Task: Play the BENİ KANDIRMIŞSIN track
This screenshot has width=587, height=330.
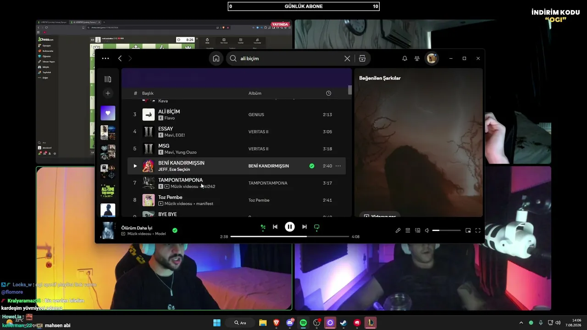Action: click(135, 166)
